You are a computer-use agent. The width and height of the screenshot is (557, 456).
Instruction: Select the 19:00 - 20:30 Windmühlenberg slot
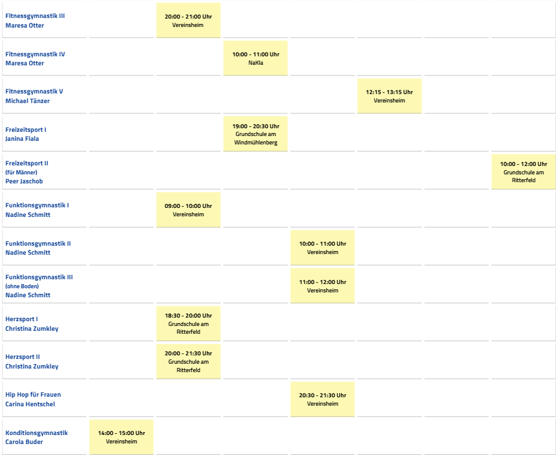click(255, 134)
